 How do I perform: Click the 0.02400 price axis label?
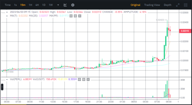pyautogui.click(x=184, y=22)
